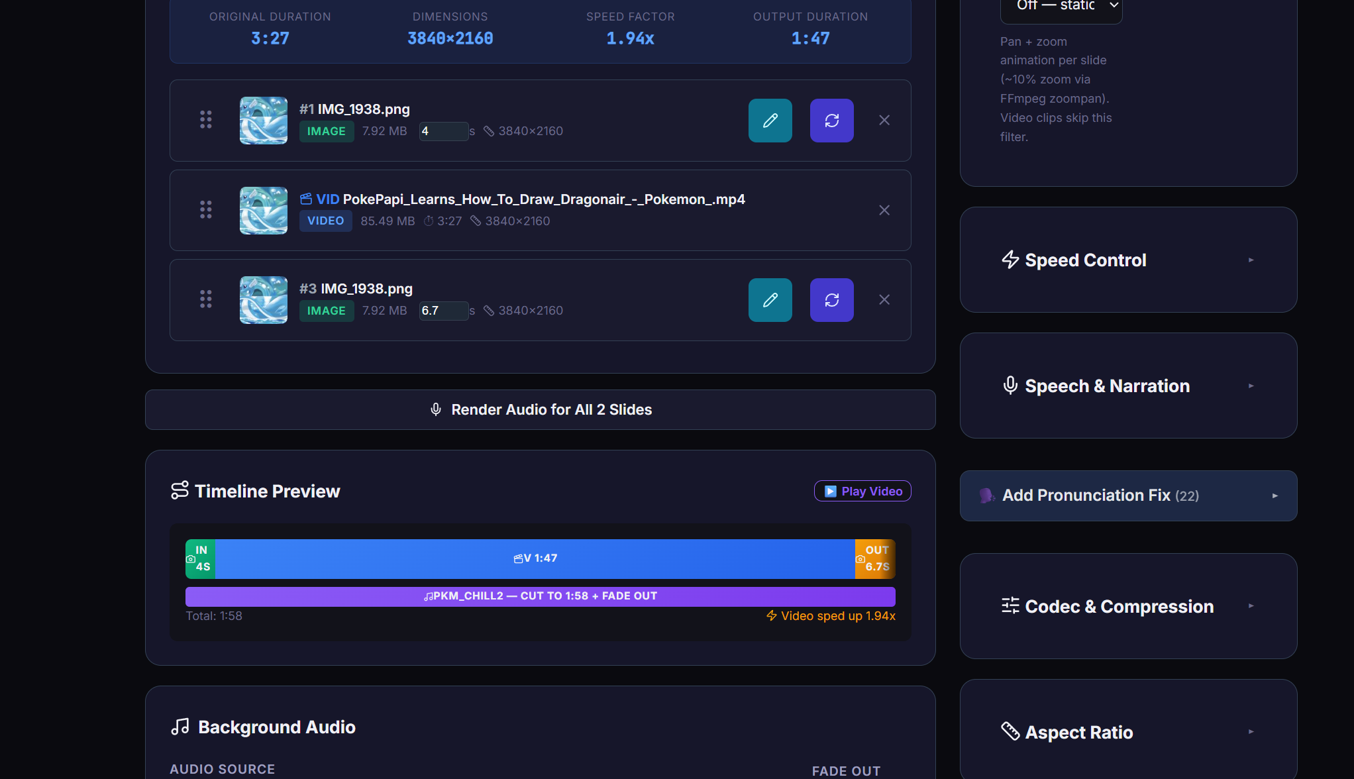
Task: Click the Background Audio music note icon
Action: click(x=180, y=727)
